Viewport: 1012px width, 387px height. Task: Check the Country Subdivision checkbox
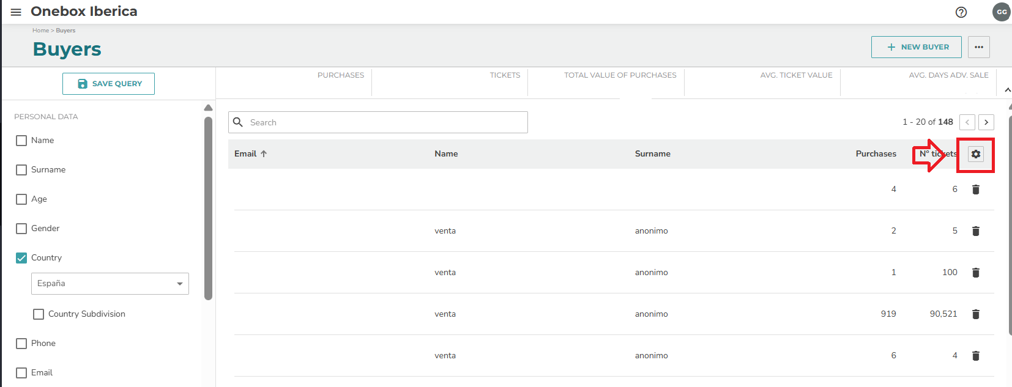click(x=39, y=314)
